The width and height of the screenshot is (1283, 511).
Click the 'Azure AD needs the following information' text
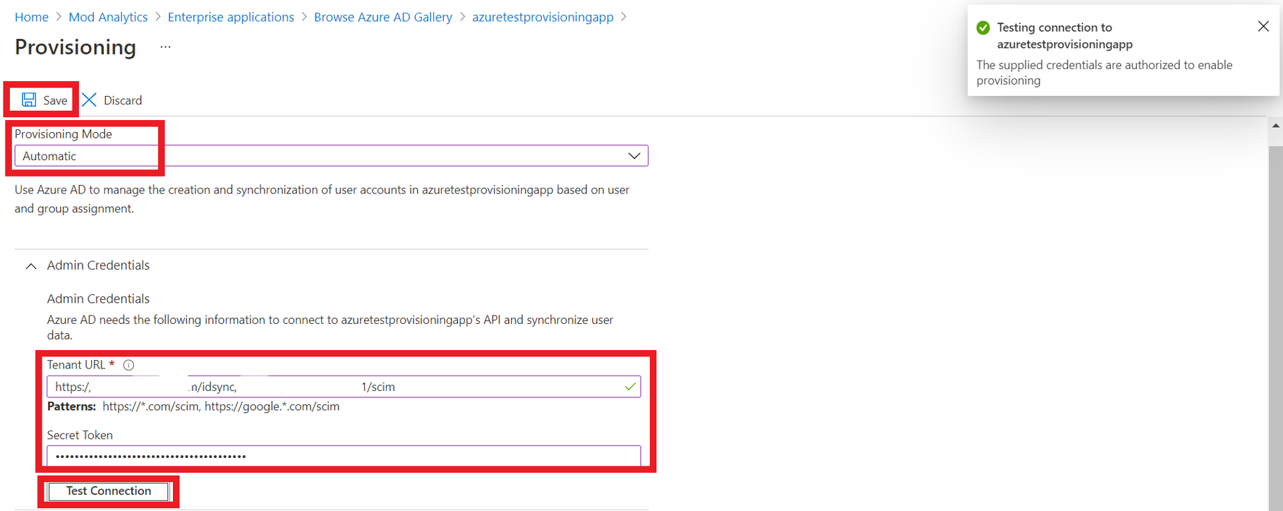[330, 327]
